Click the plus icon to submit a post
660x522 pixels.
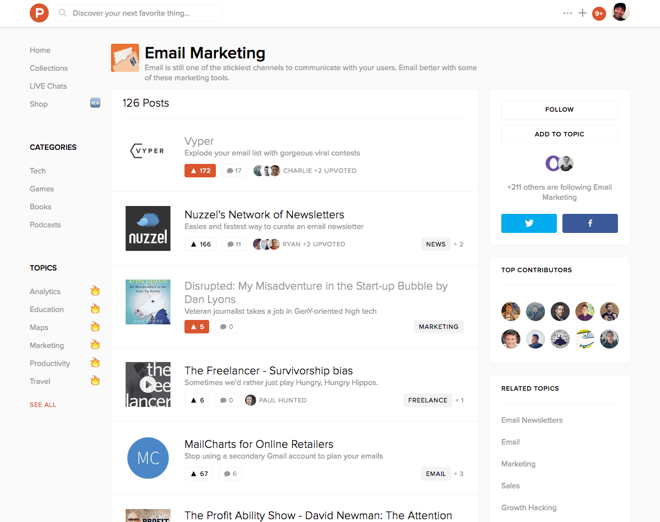[583, 13]
